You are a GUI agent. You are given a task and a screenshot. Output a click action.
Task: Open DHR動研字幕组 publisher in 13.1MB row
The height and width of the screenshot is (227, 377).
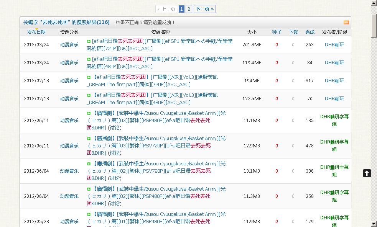pos(334,171)
